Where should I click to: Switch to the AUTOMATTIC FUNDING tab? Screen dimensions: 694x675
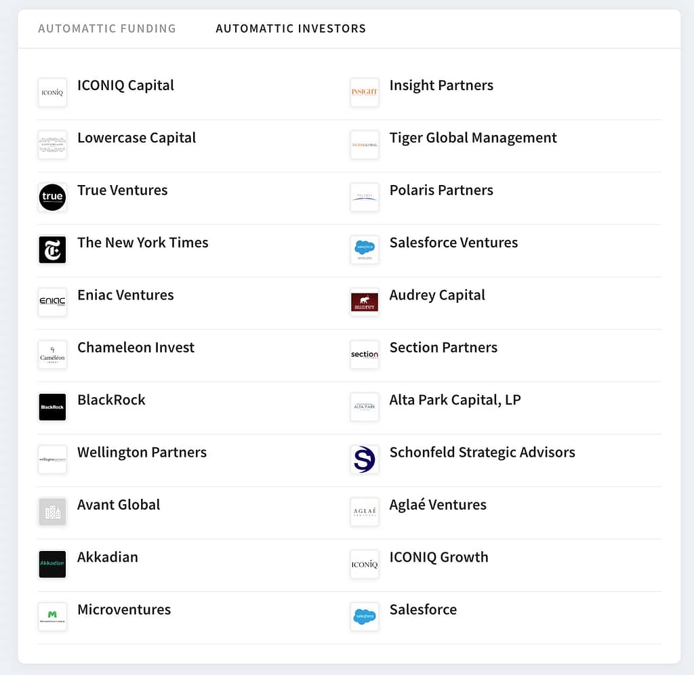point(107,28)
